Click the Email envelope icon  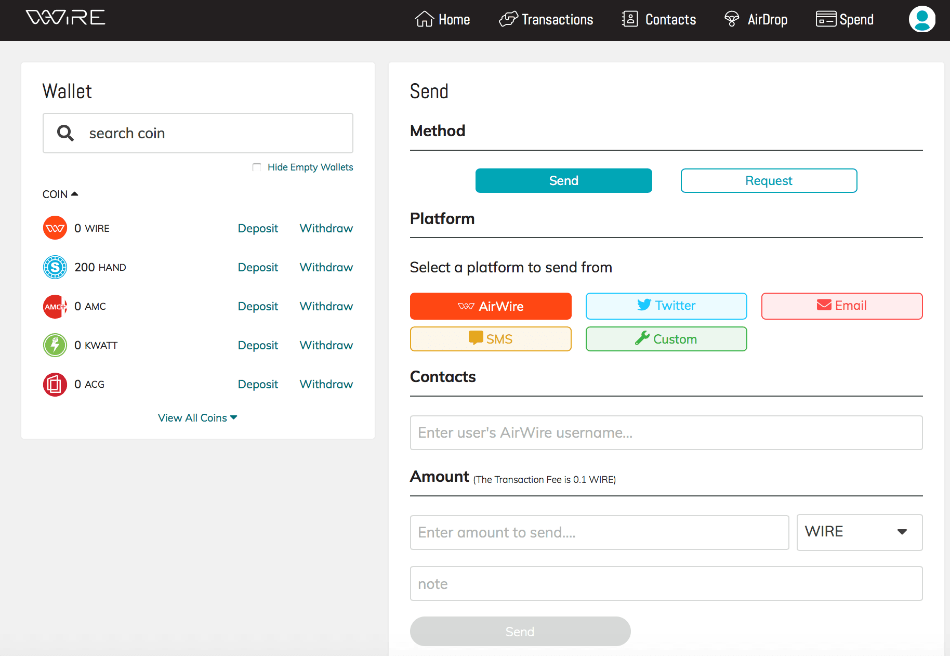coord(824,305)
